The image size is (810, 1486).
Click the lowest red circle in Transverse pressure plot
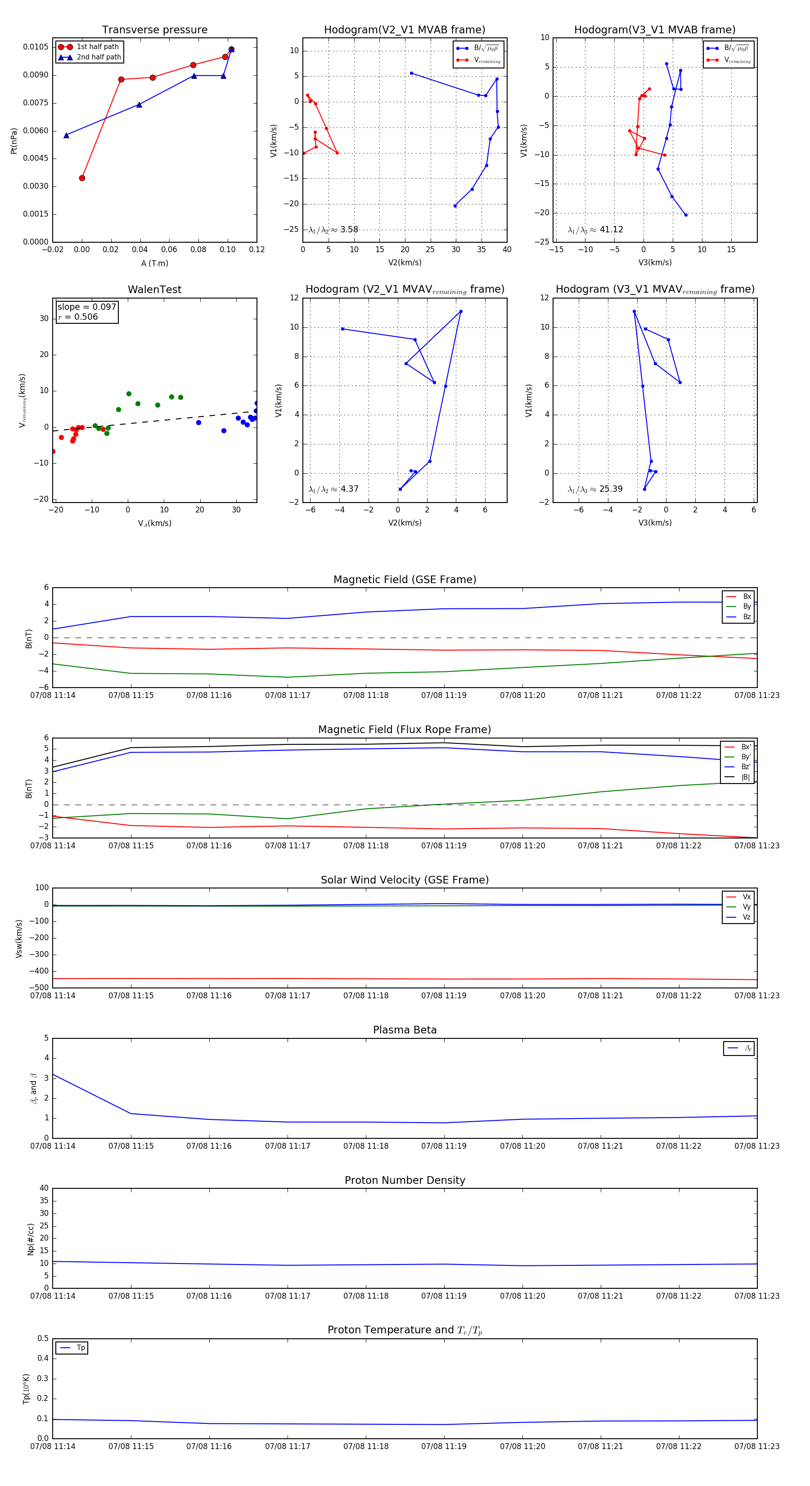coord(82,178)
